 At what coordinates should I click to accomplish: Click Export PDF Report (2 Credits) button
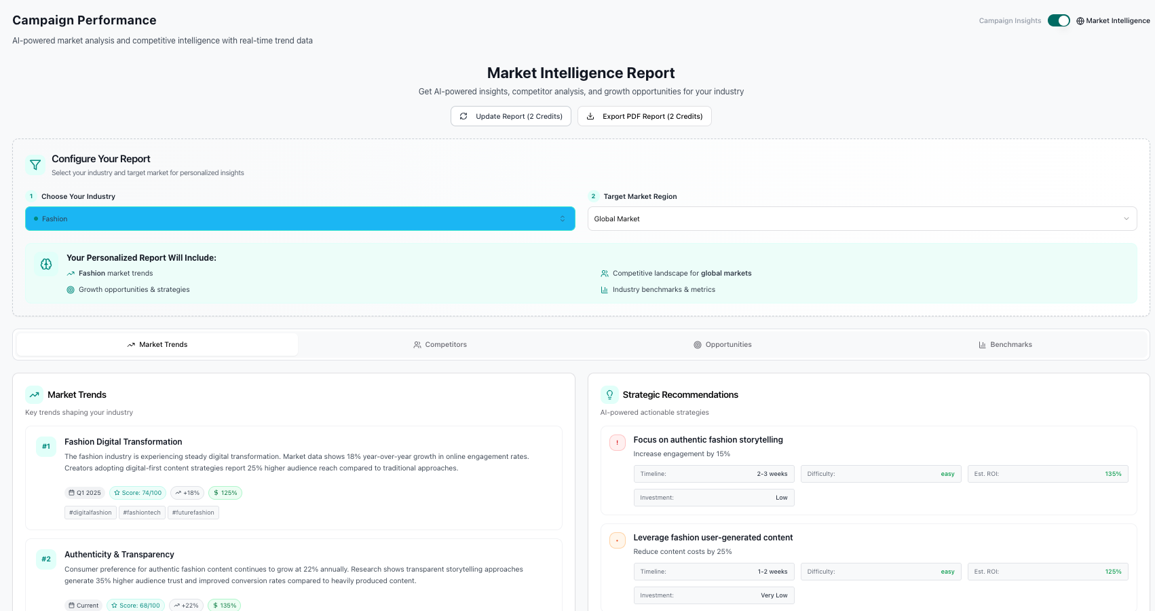(x=644, y=116)
